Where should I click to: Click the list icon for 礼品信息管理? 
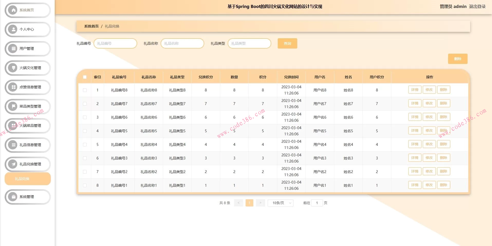coord(13,145)
